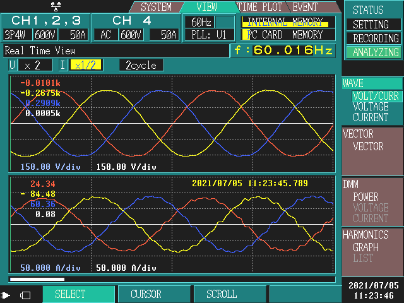Click the CH1,2,3 600V range value
Screen dimensions: 404x303
[x=45, y=35]
